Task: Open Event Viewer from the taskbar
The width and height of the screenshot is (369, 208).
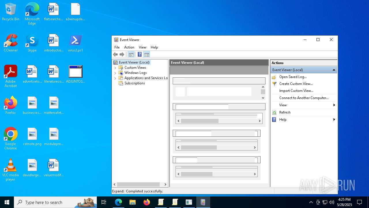Action: click(x=203, y=202)
